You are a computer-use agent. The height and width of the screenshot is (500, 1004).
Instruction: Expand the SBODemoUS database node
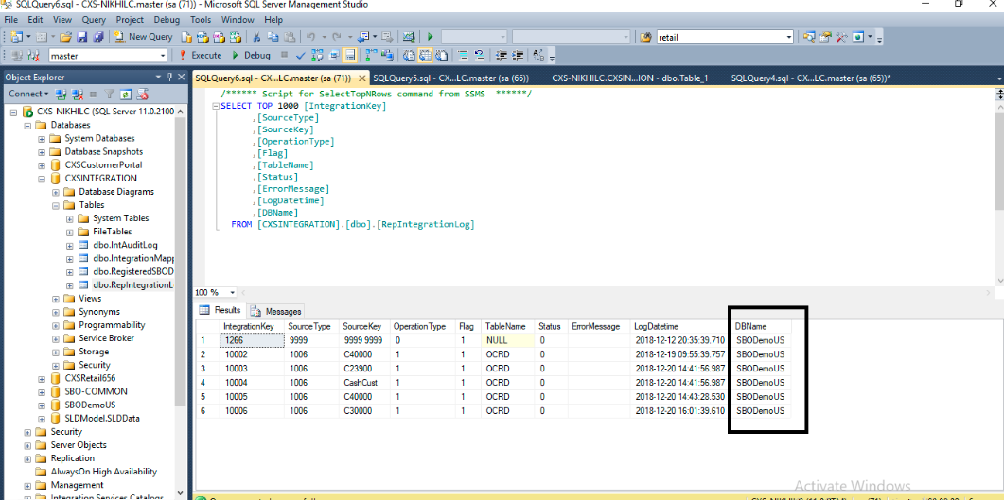pyautogui.click(x=42, y=405)
